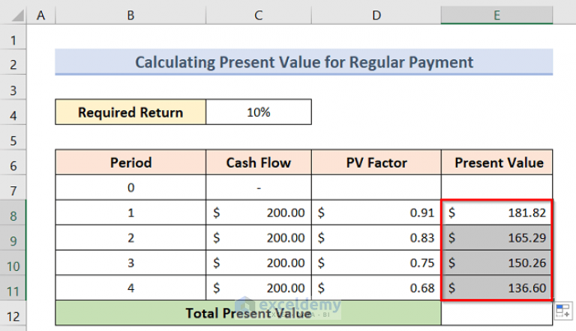Click the 'Period' column header cell
The width and height of the screenshot is (576, 331).
tap(130, 163)
